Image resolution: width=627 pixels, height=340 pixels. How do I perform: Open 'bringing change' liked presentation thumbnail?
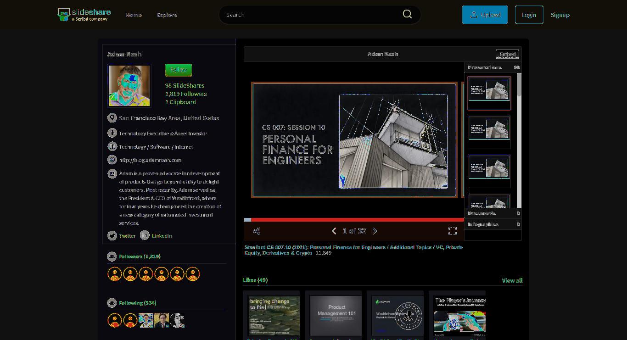[x=274, y=315]
